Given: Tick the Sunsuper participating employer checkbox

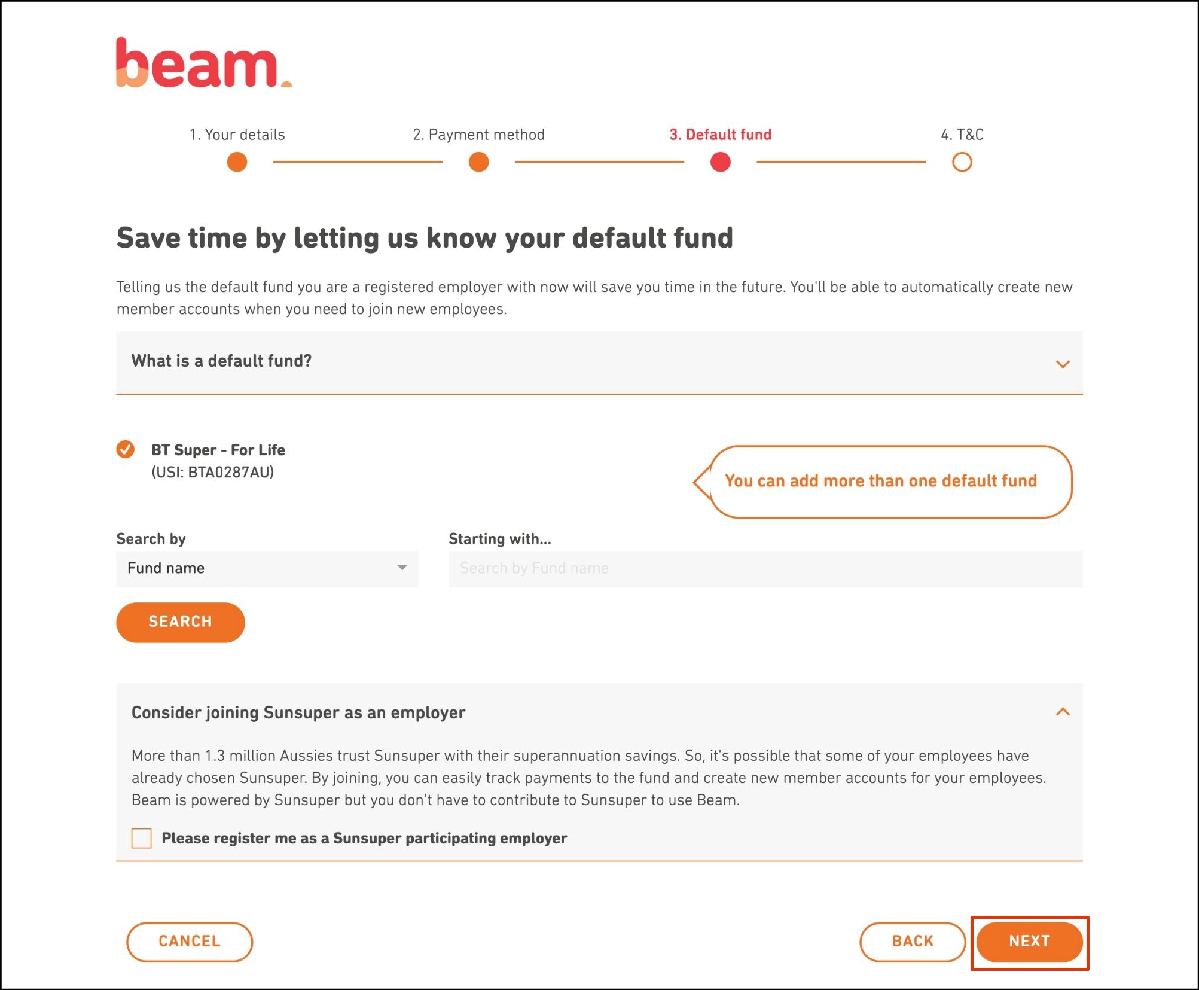Looking at the screenshot, I should (x=142, y=838).
